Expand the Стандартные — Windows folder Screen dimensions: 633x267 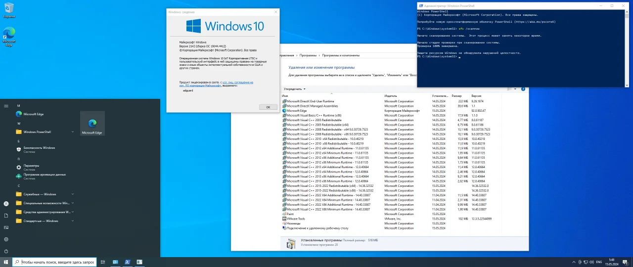(45, 221)
